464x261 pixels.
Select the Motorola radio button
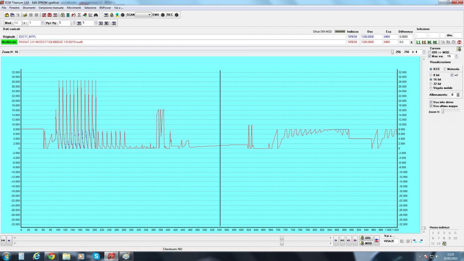pos(445,69)
